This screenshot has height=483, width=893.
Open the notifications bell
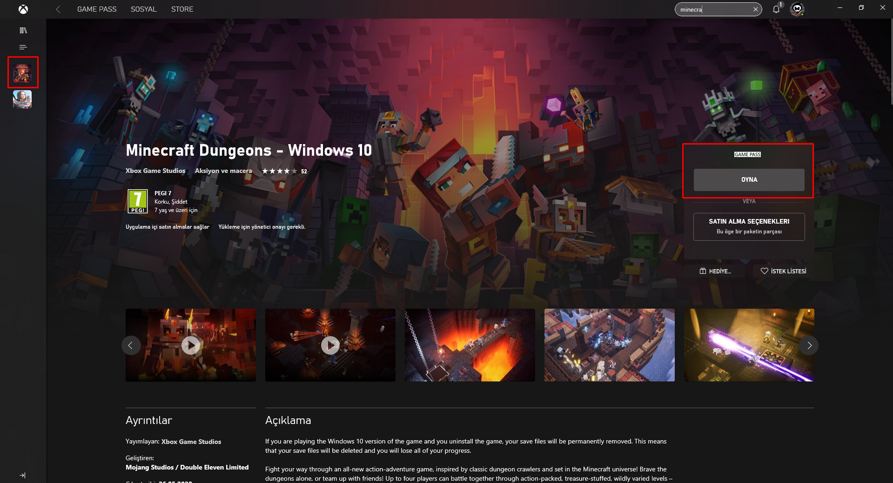pyautogui.click(x=776, y=9)
